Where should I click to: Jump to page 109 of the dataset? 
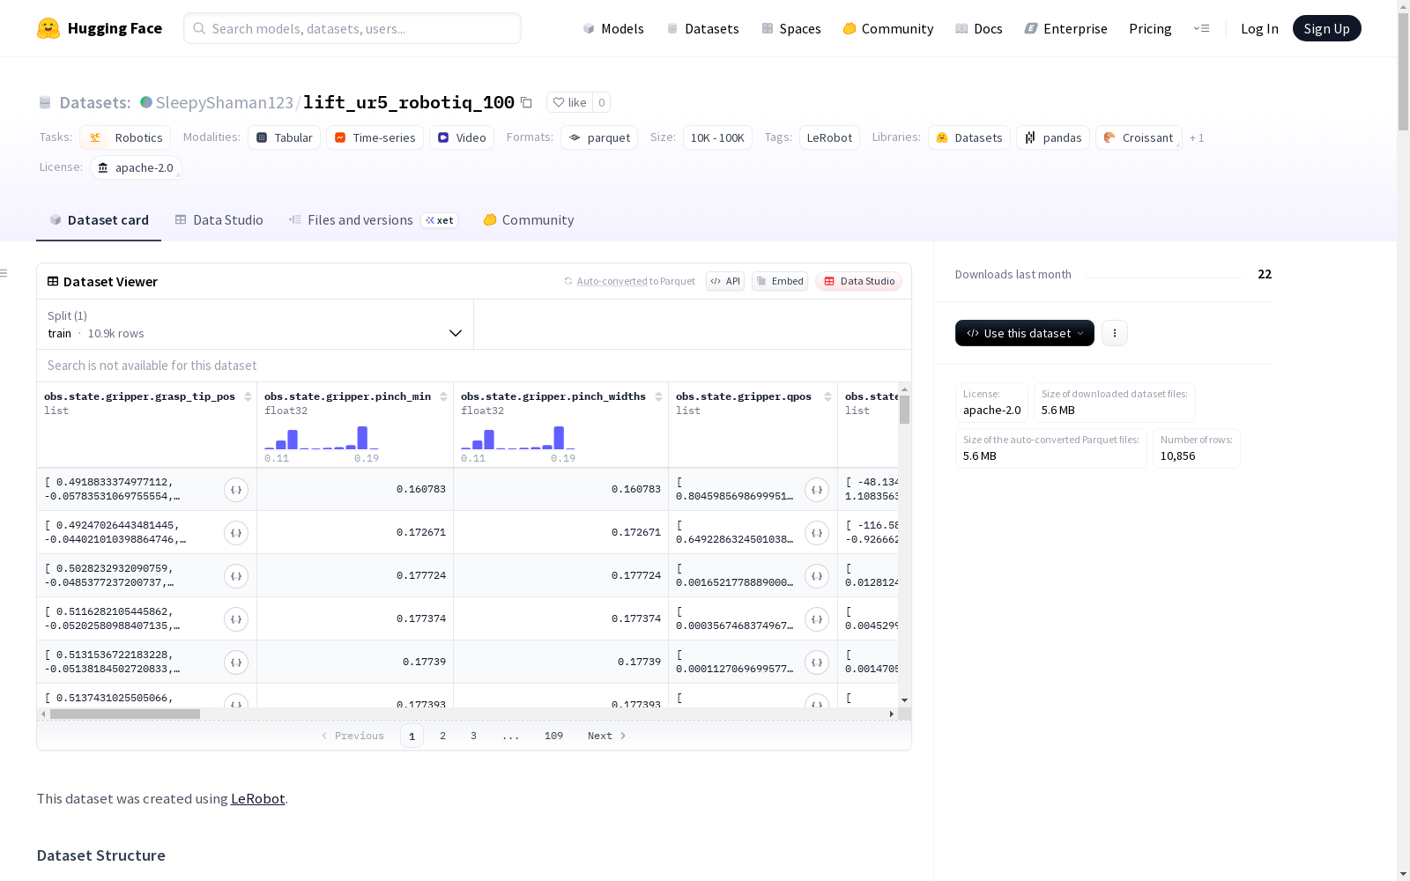click(x=553, y=736)
